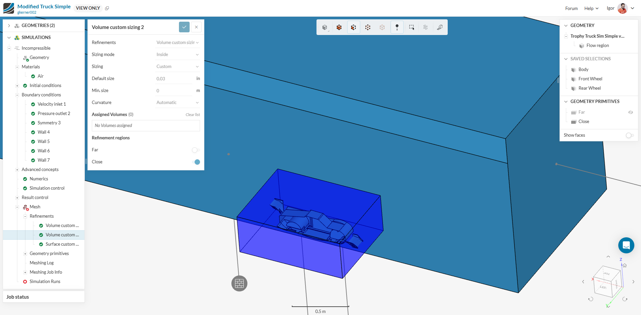The image size is (641, 315).
Task: Activate the pin point tool
Action: click(x=397, y=27)
